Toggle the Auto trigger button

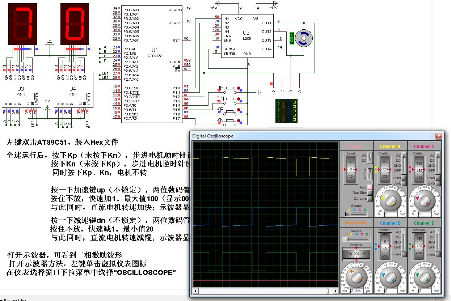[370, 187]
